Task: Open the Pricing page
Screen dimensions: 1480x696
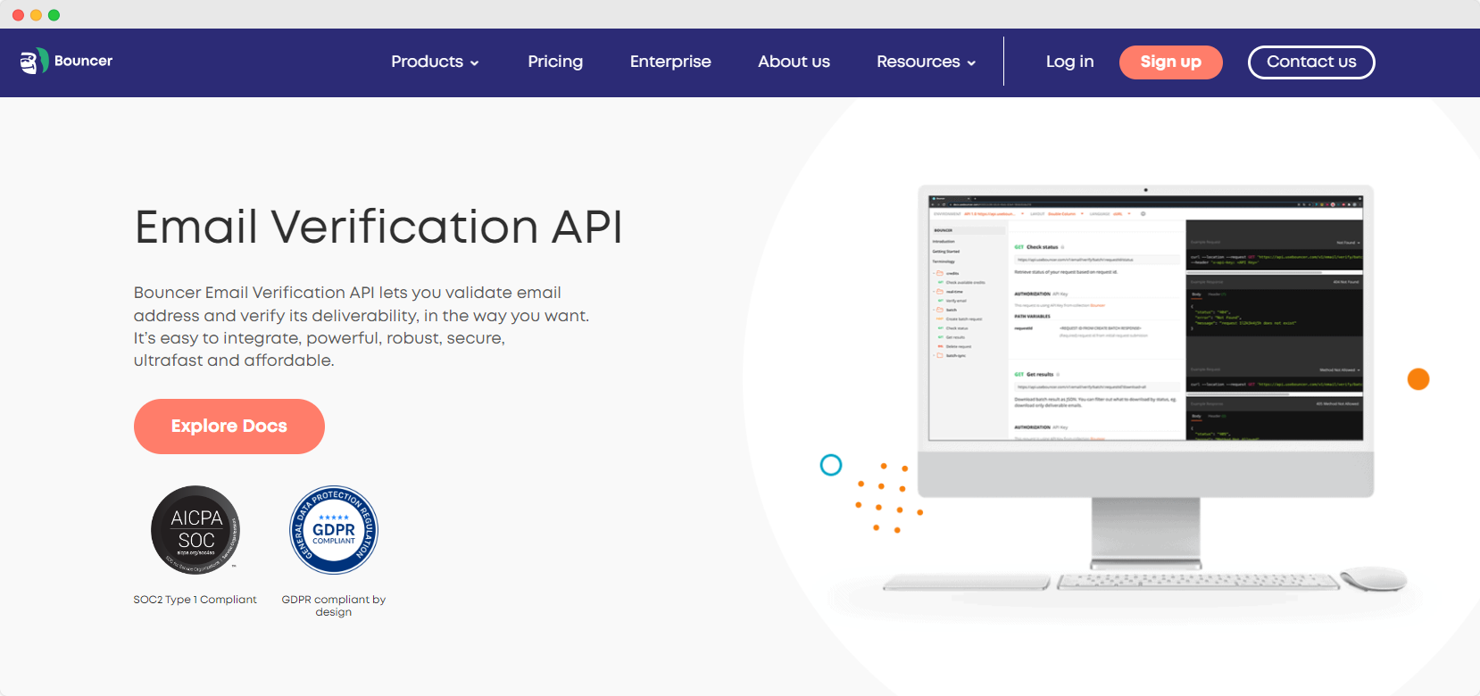Action: click(555, 62)
